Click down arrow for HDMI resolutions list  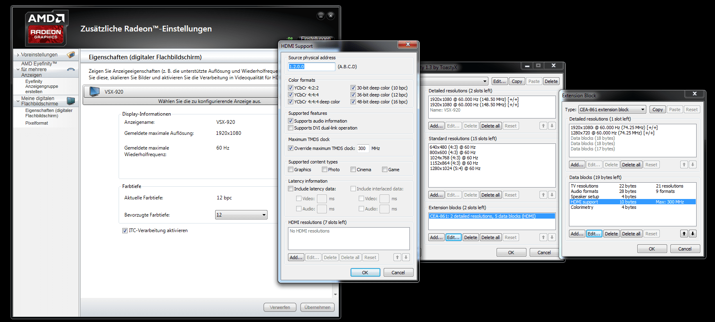pos(406,257)
